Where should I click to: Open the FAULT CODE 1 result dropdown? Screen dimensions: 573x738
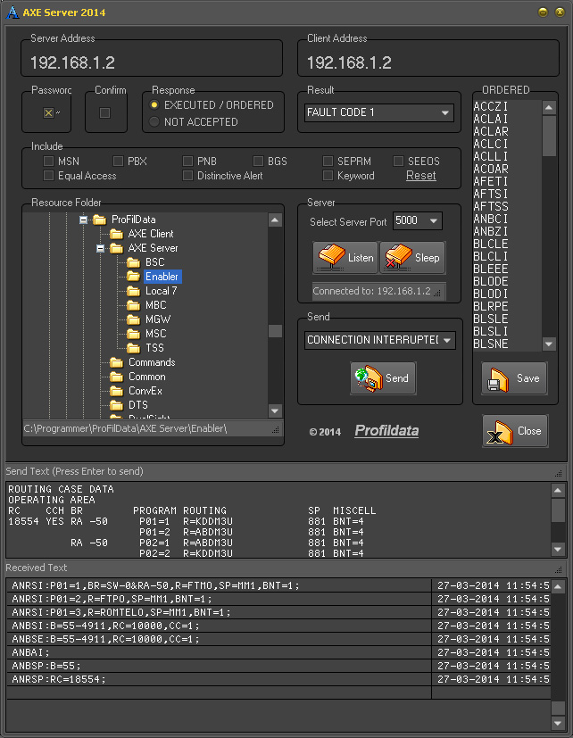pos(445,112)
